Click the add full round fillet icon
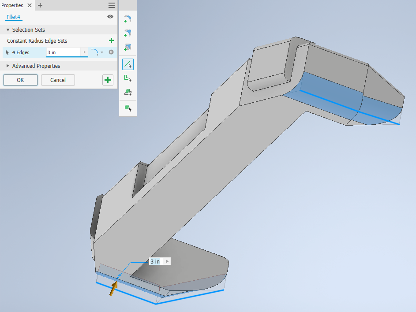This screenshot has height=312, width=416. [x=127, y=47]
